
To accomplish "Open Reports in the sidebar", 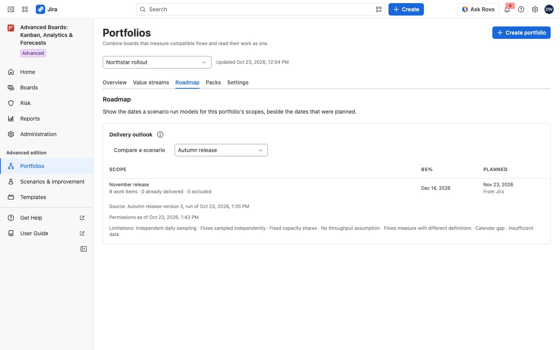I will [47, 119].
